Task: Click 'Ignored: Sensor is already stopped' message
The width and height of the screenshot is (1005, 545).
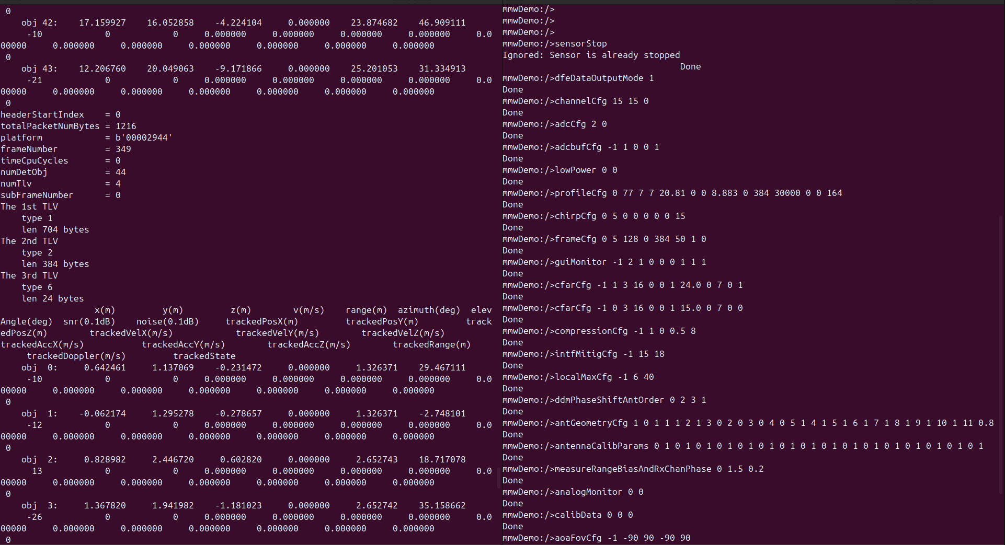Action: 591,55
